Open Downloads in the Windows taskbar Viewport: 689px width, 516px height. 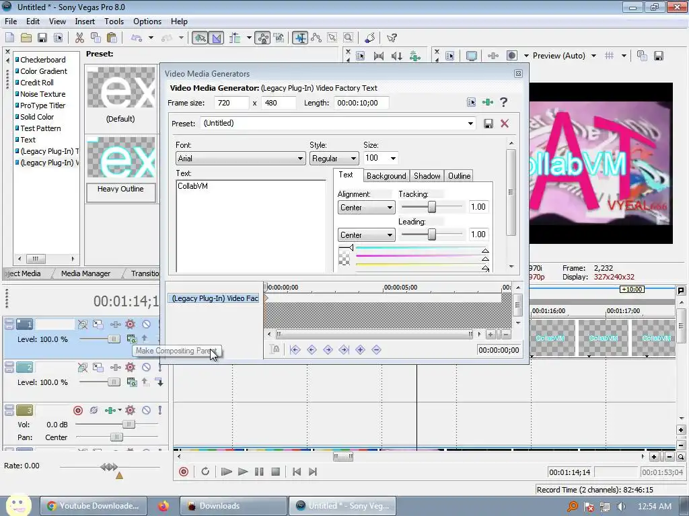pyautogui.click(x=233, y=506)
